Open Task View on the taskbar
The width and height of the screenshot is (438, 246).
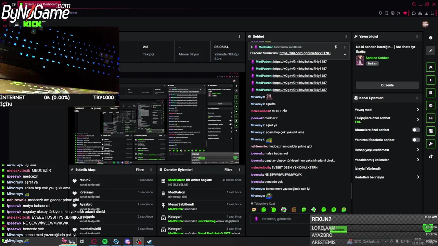82,242
